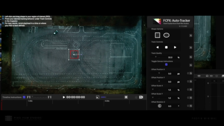The image size is (224, 126).
Task: Track forward with the right arrow
Action: coord(175,47)
